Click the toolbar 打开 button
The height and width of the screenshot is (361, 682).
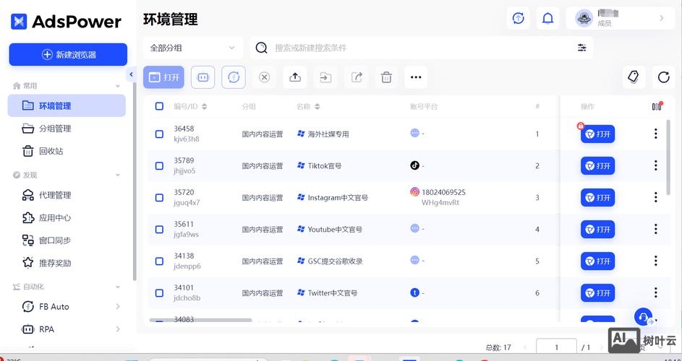point(163,77)
